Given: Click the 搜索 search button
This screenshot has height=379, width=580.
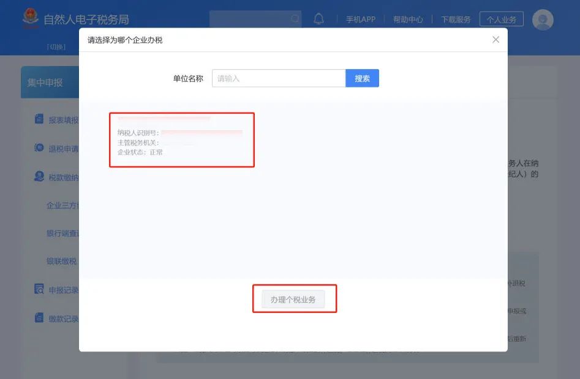Looking at the screenshot, I should [362, 78].
